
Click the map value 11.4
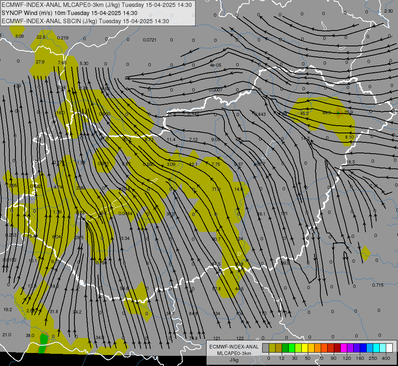click(x=171, y=139)
